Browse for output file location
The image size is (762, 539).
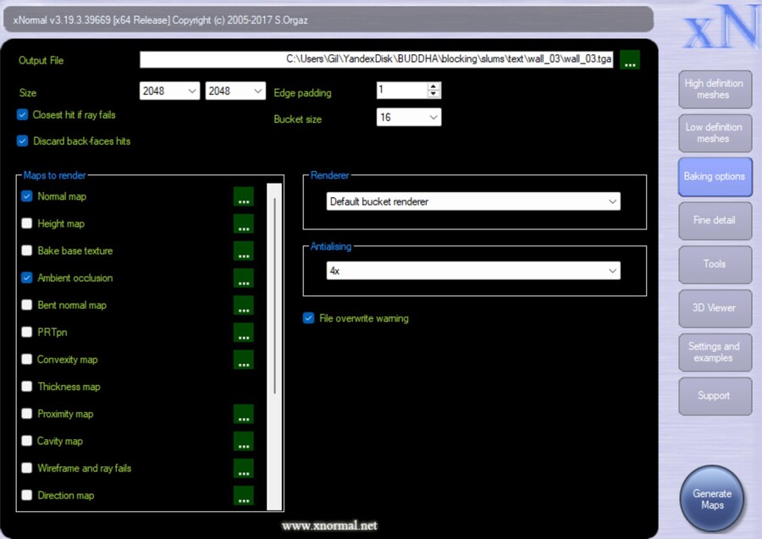pyautogui.click(x=630, y=60)
